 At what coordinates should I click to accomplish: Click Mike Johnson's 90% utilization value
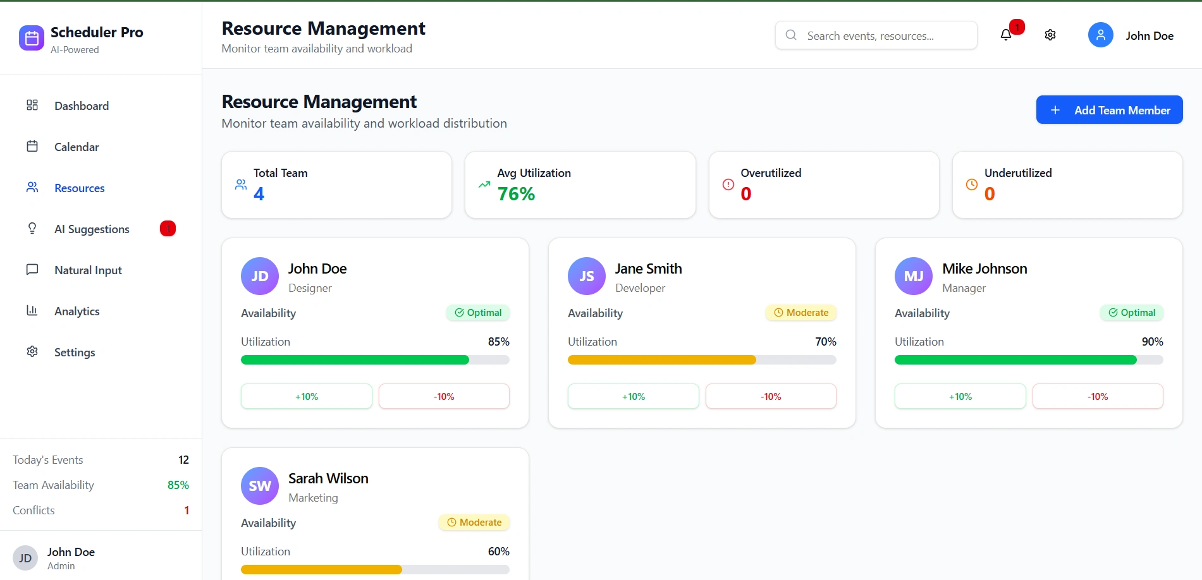pyautogui.click(x=1153, y=342)
